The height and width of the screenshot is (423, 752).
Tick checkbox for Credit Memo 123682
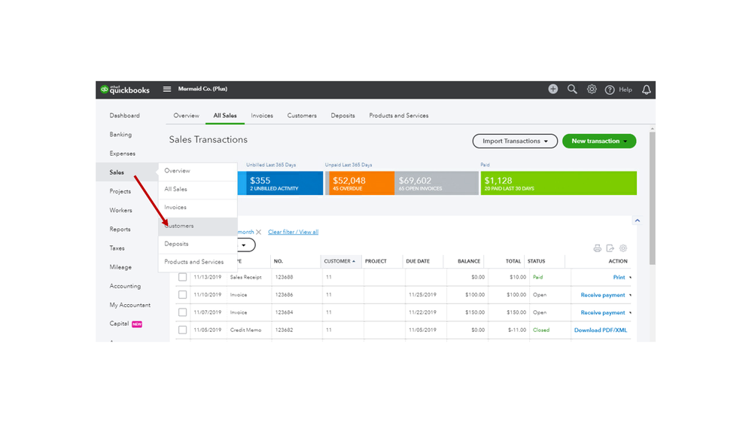coord(183,330)
